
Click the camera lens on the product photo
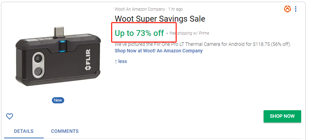(x=38, y=71)
